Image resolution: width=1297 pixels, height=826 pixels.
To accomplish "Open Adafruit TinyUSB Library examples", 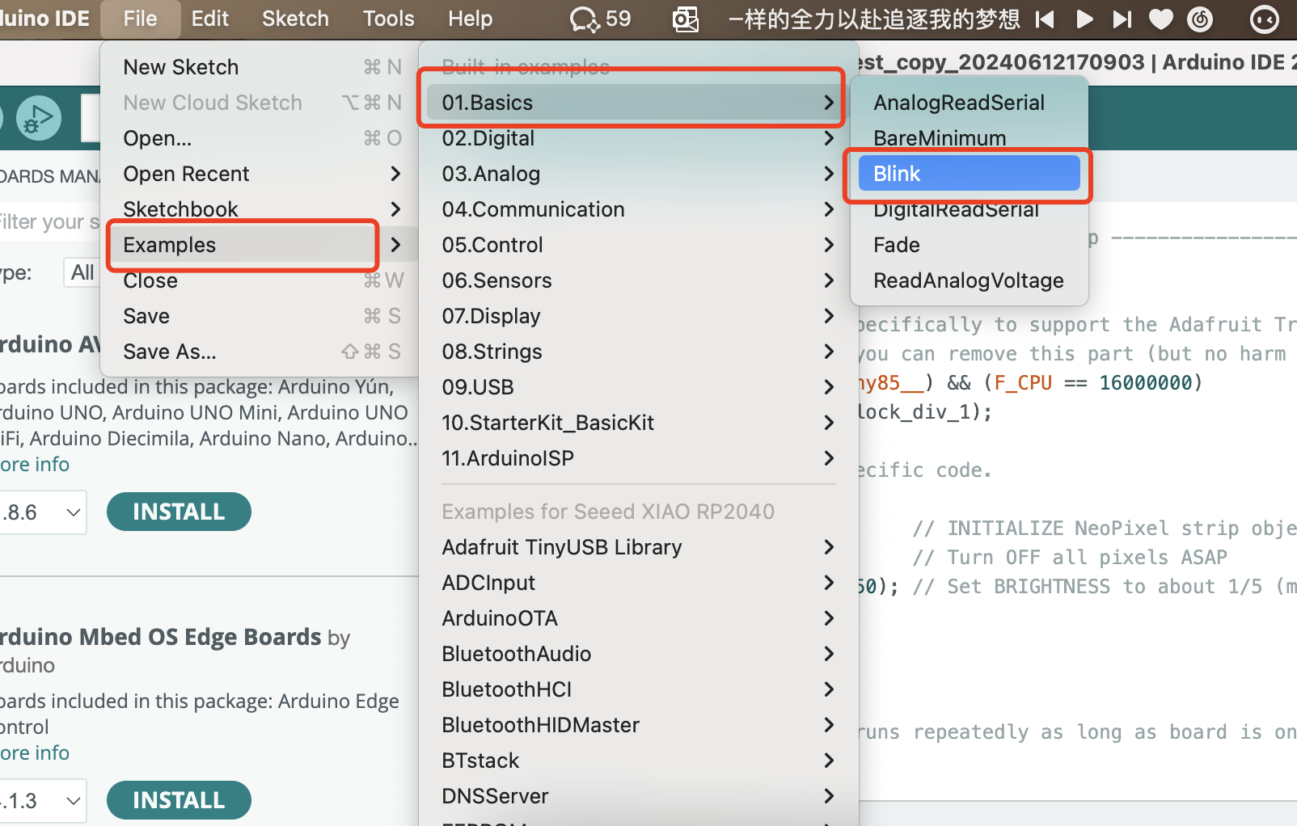I will coord(638,547).
